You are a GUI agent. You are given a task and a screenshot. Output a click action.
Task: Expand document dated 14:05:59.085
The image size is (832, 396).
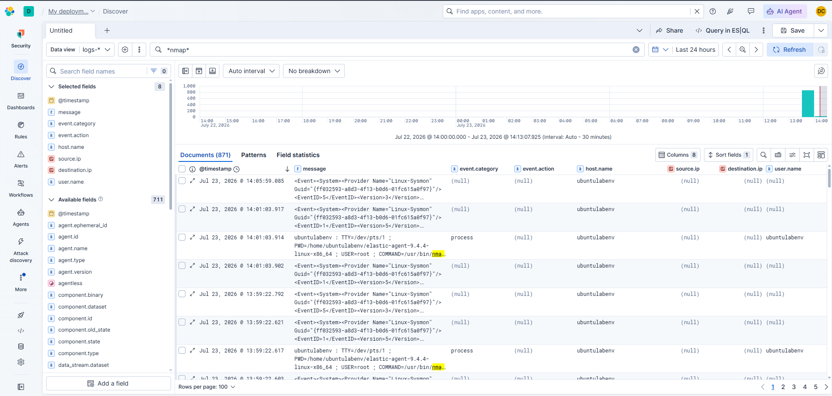point(192,181)
